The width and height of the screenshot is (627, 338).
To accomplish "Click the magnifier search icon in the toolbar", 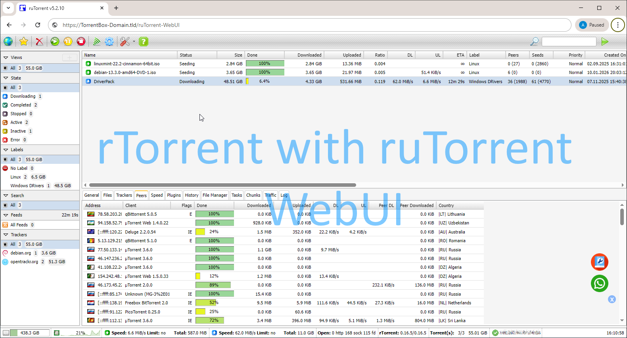I will (535, 42).
